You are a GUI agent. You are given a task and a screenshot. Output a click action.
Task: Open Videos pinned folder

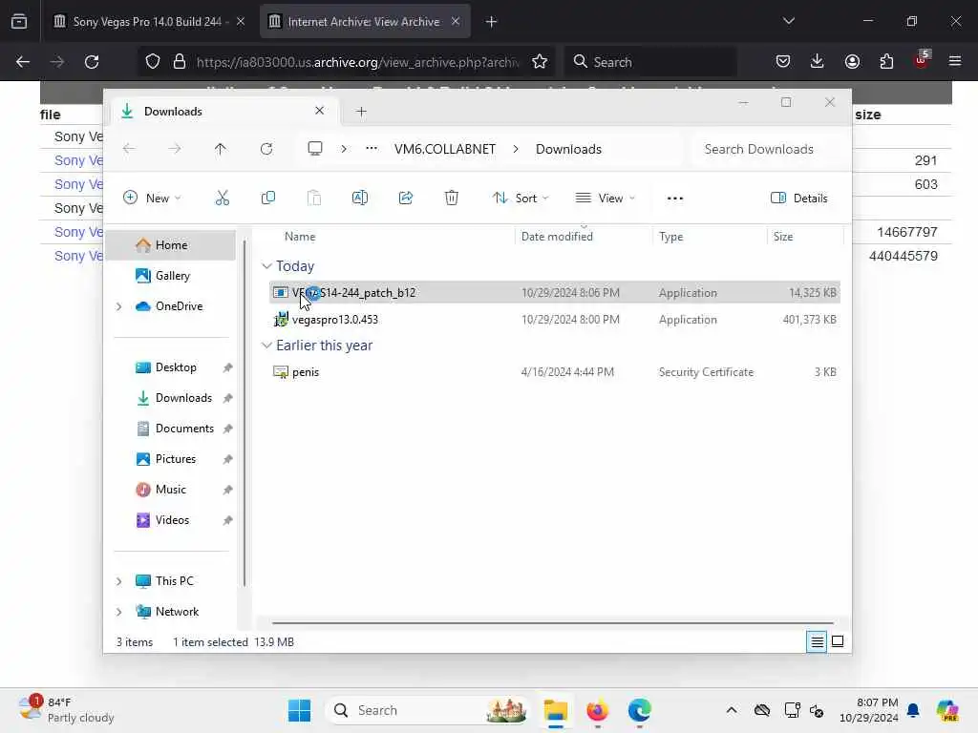[171, 520]
